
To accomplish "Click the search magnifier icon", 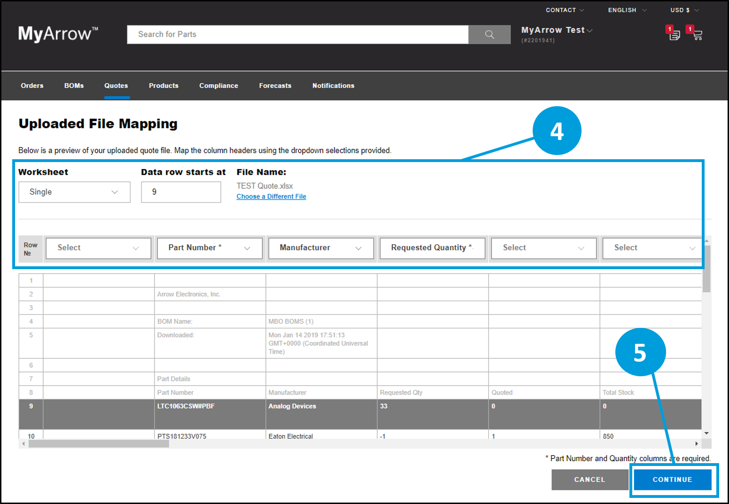I will pyautogui.click(x=489, y=34).
